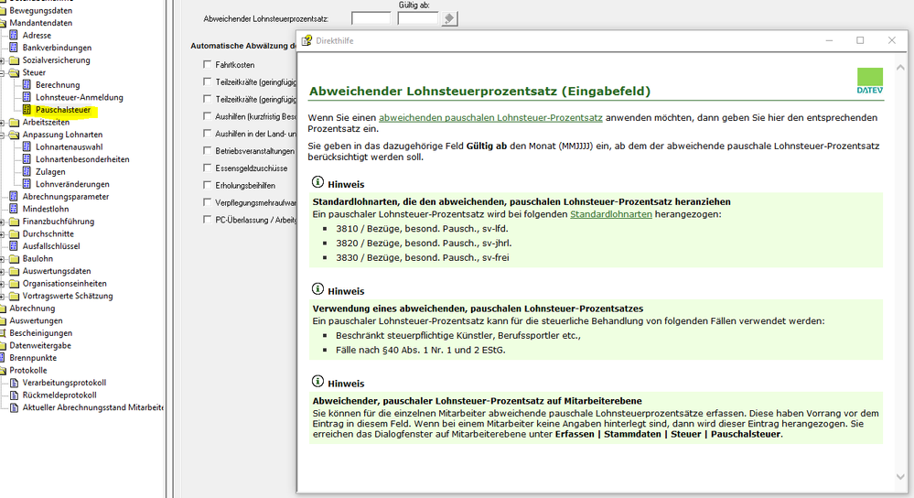
Task: Expand the Organisationseinheiten tree node
Action: pyautogui.click(x=3, y=284)
